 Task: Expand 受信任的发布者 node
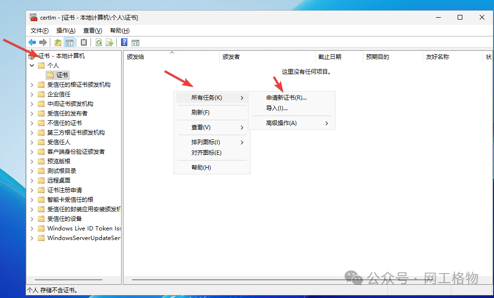(32, 114)
